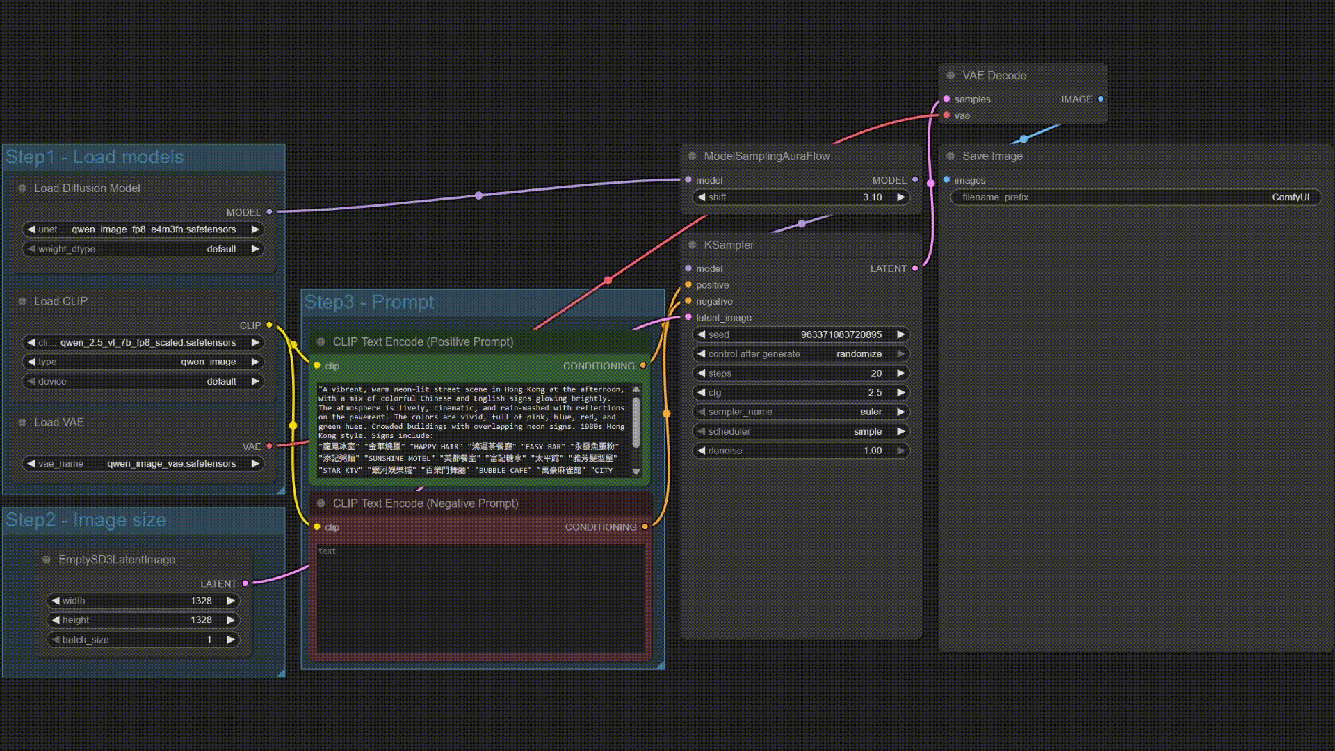This screenshot has width=1335, height=751.
Task: Open the sampler_name euler dropdown
Action: [x=801, y=412]
